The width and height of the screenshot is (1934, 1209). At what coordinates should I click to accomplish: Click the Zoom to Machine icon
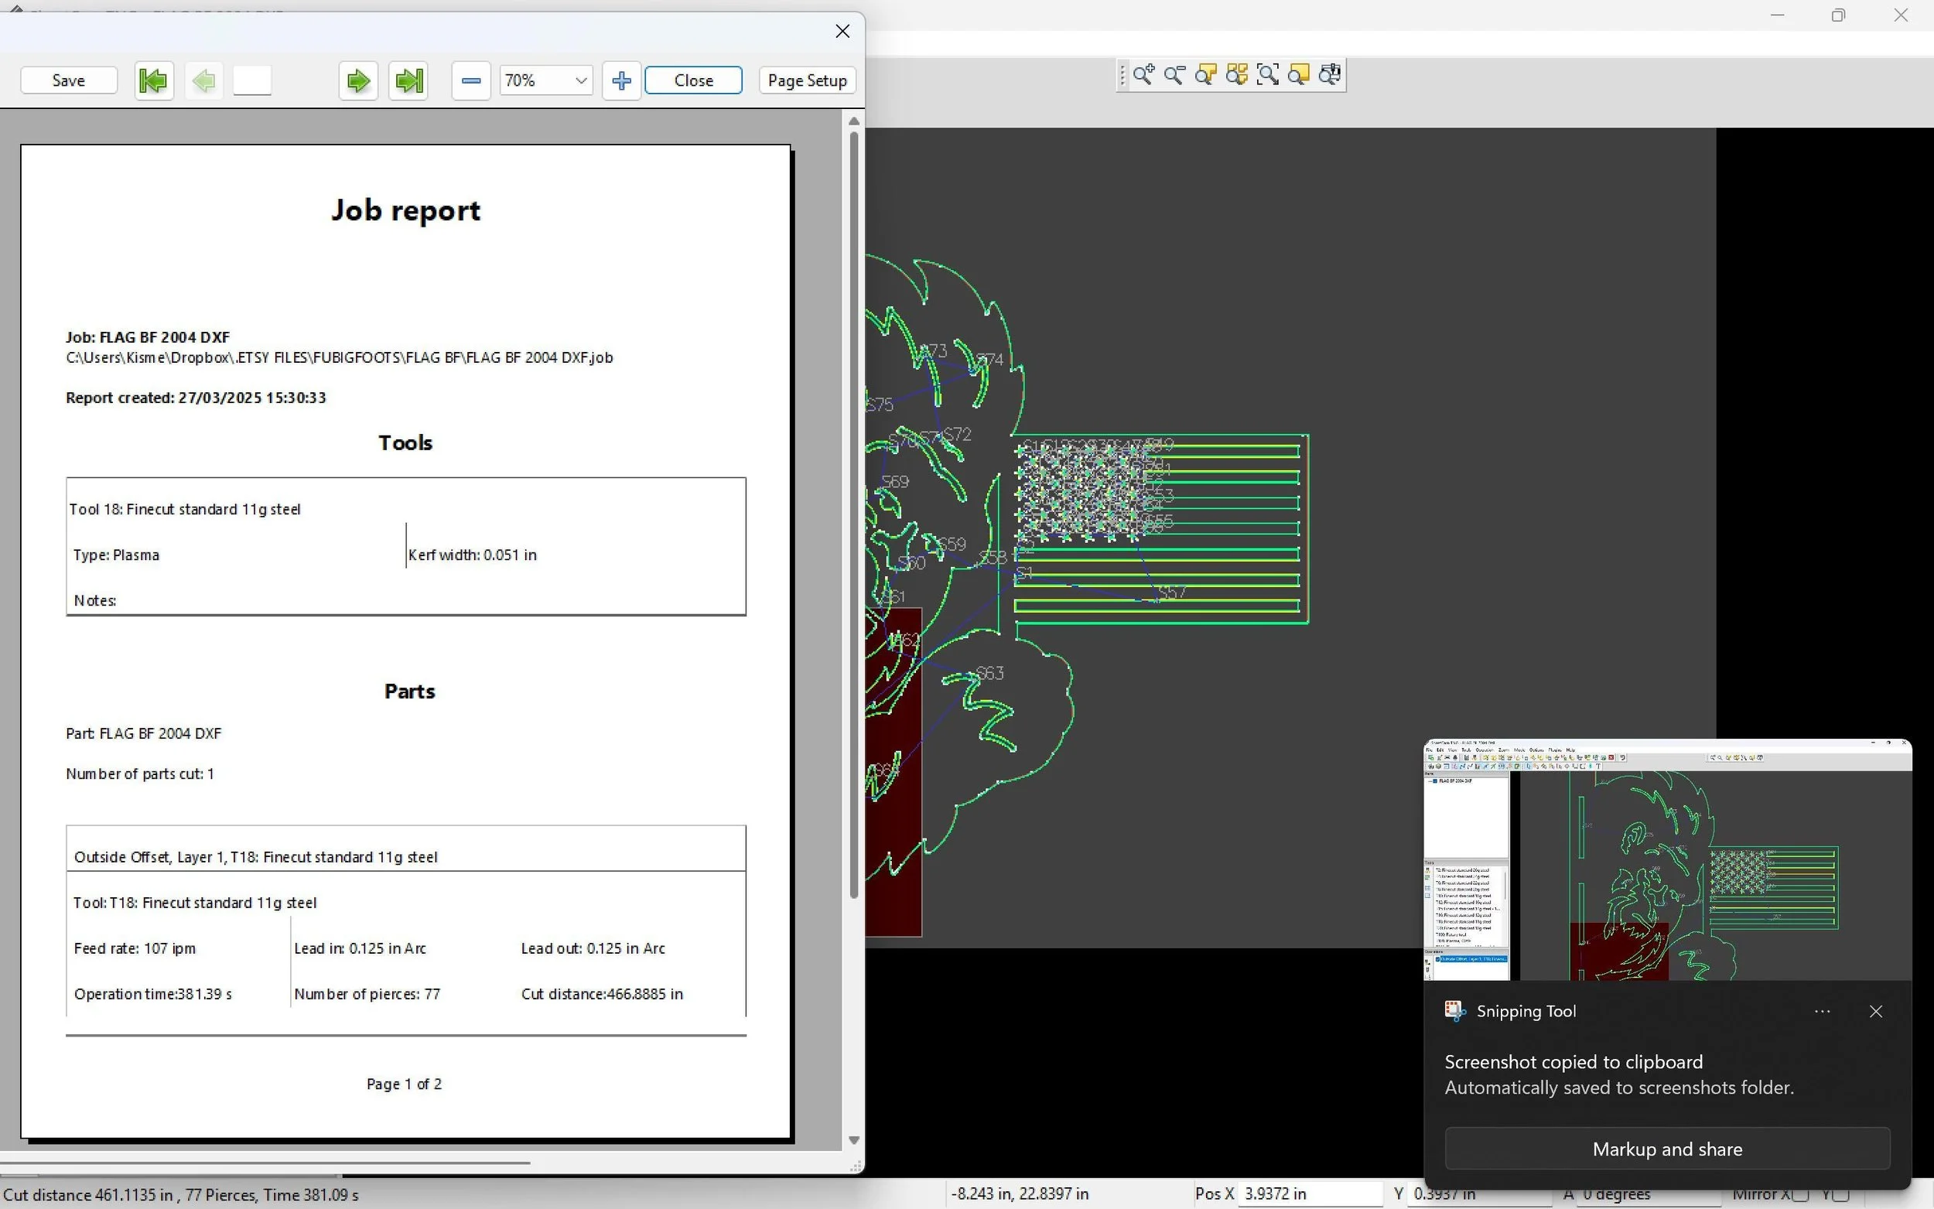pos(1331,75)
